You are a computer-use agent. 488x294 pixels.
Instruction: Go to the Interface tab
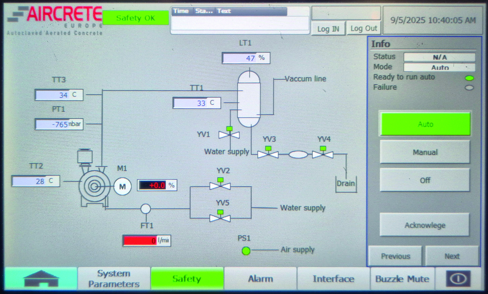tap(333, 279)
